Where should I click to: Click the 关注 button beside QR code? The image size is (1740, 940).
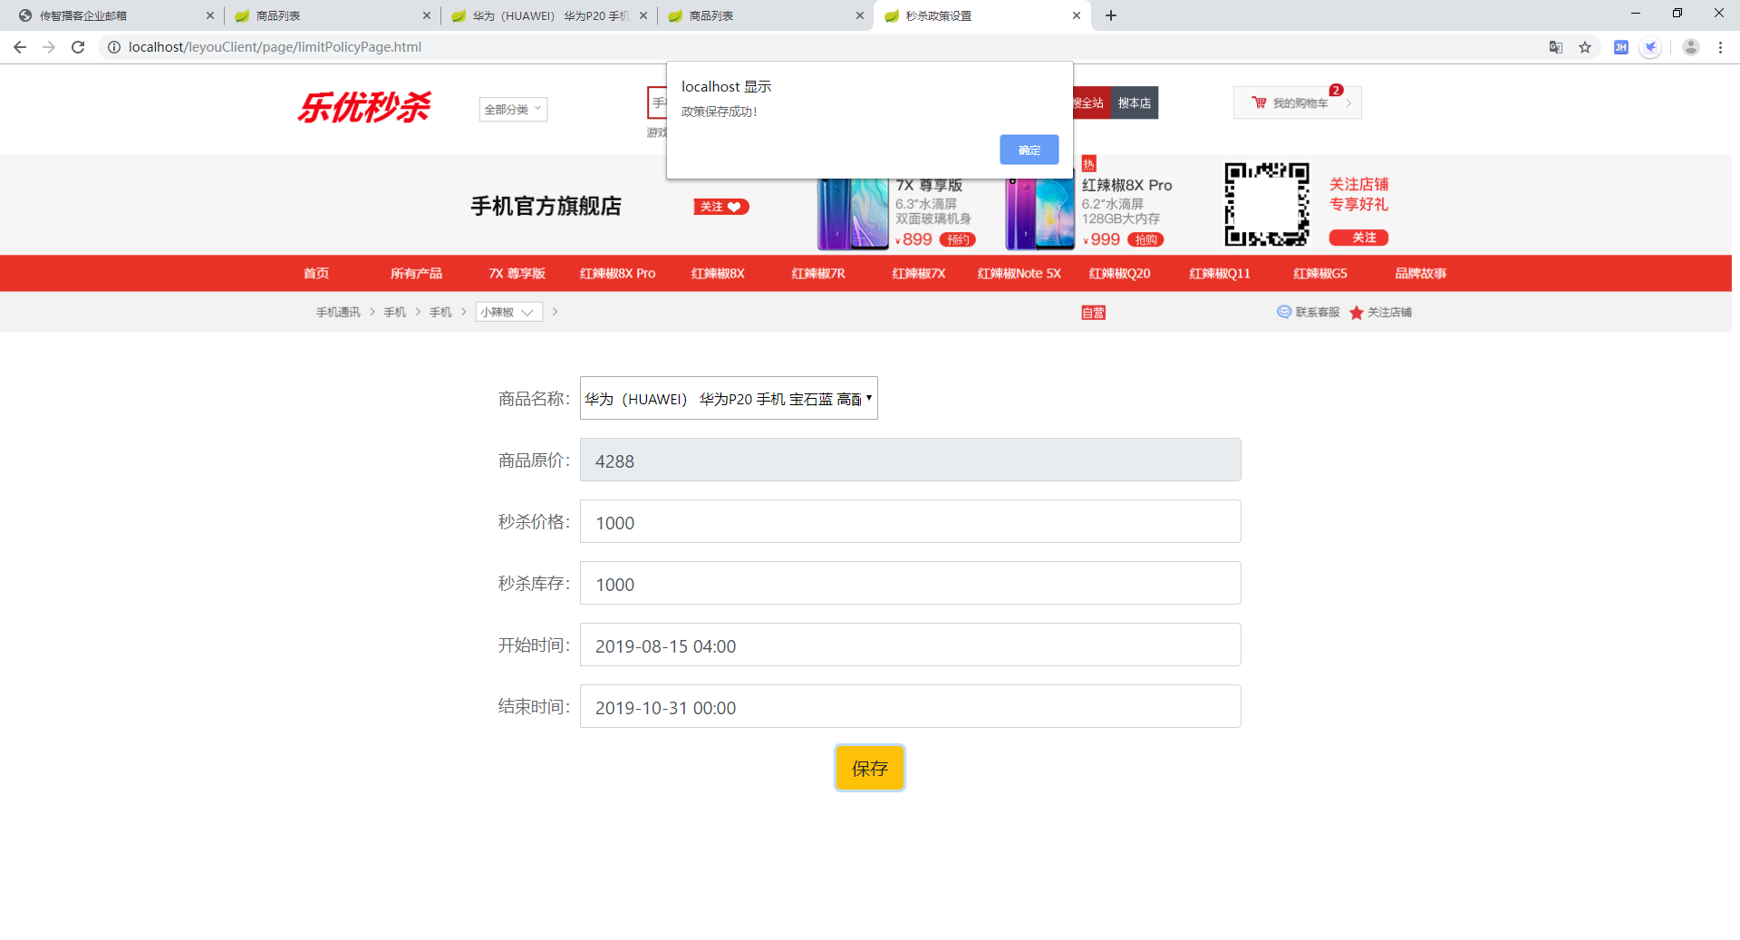point(1358,237)
